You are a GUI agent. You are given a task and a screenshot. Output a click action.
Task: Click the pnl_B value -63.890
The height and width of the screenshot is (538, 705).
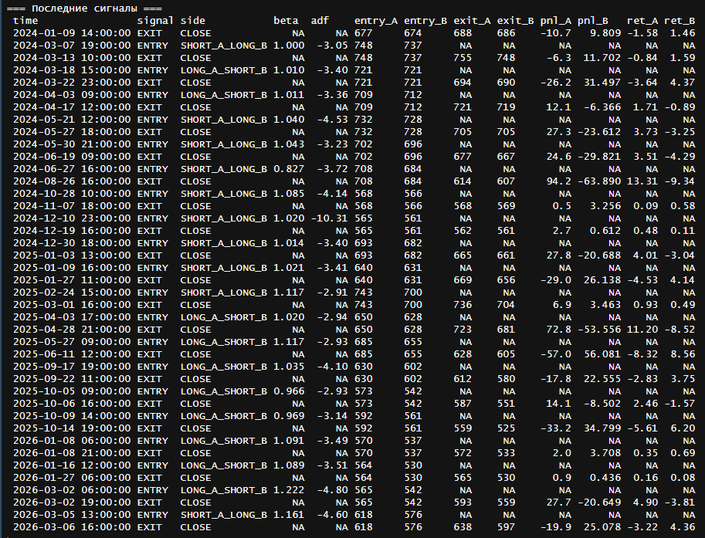(x=598, y=181)
